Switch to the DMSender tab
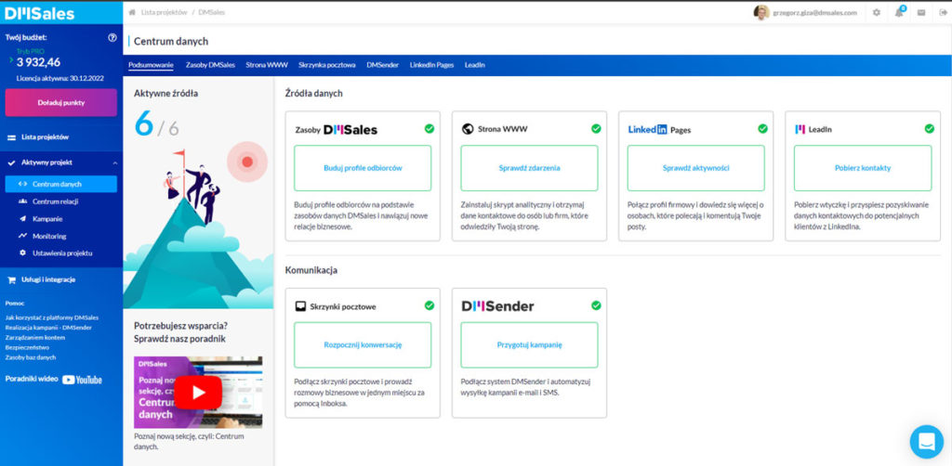 click(x=382, y=65)
